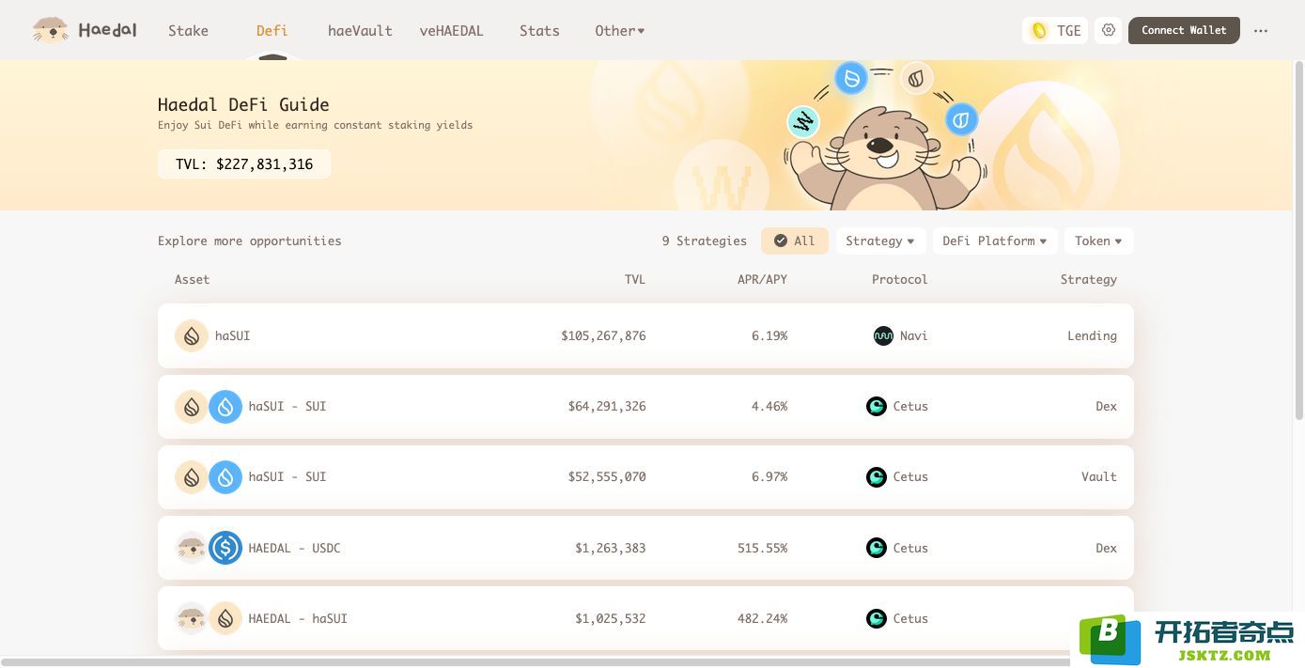Viewport: 1305px width, 668px height.
Task: Click the Strategy column header
Action: [1089, 279]
